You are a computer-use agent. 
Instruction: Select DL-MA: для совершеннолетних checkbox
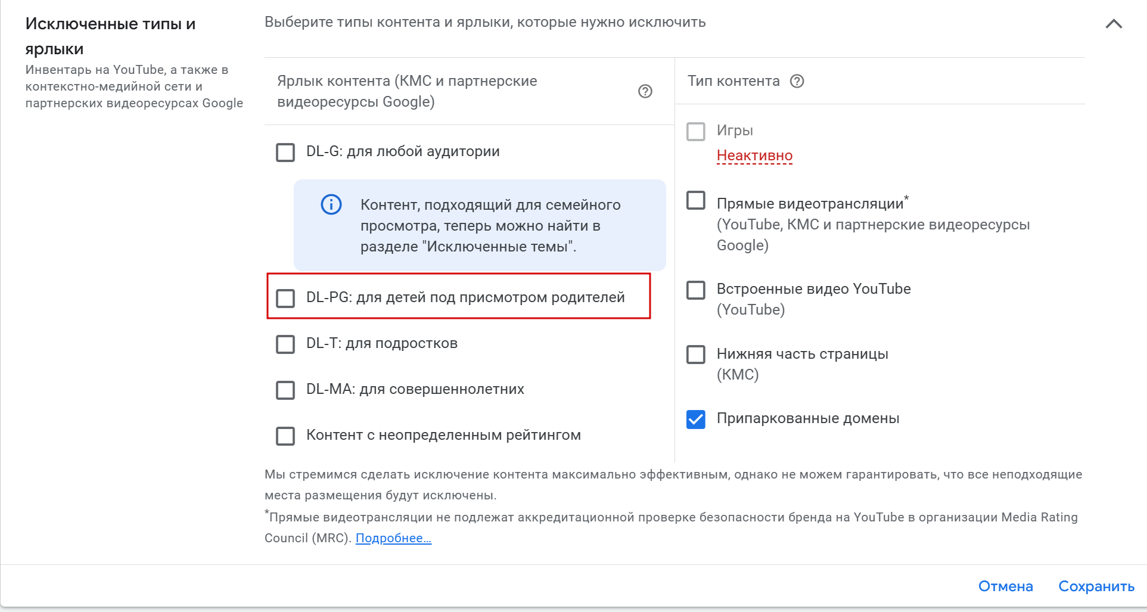click(285, 390)
